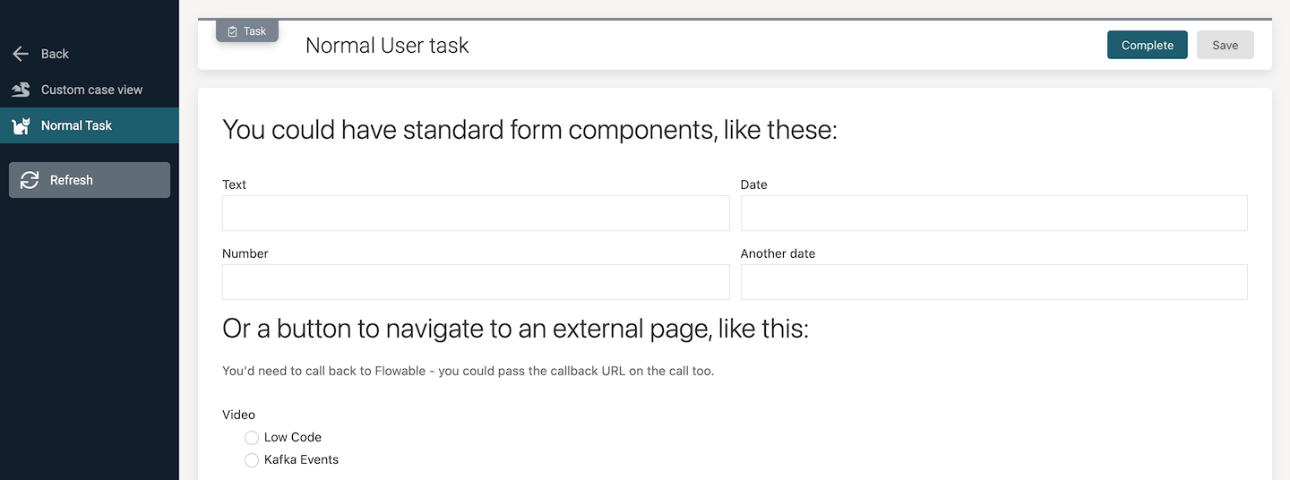Open the Another date field picker
The width and height of the screenshot is (1290, 480).
click(x=993, y=282)
